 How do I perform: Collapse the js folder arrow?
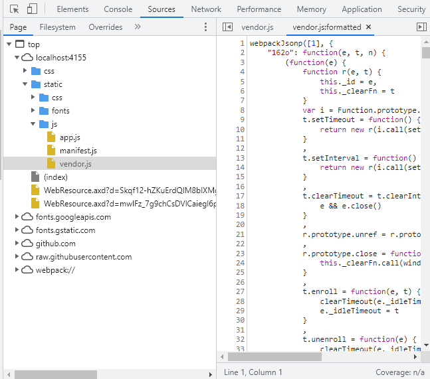coord(33,123)
